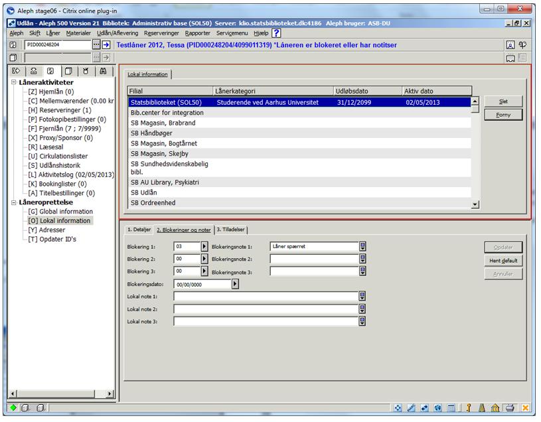This screenshot has height=422, width=541.
Task: Click the green diamond icon in status bar
Action: coord(13,408)
